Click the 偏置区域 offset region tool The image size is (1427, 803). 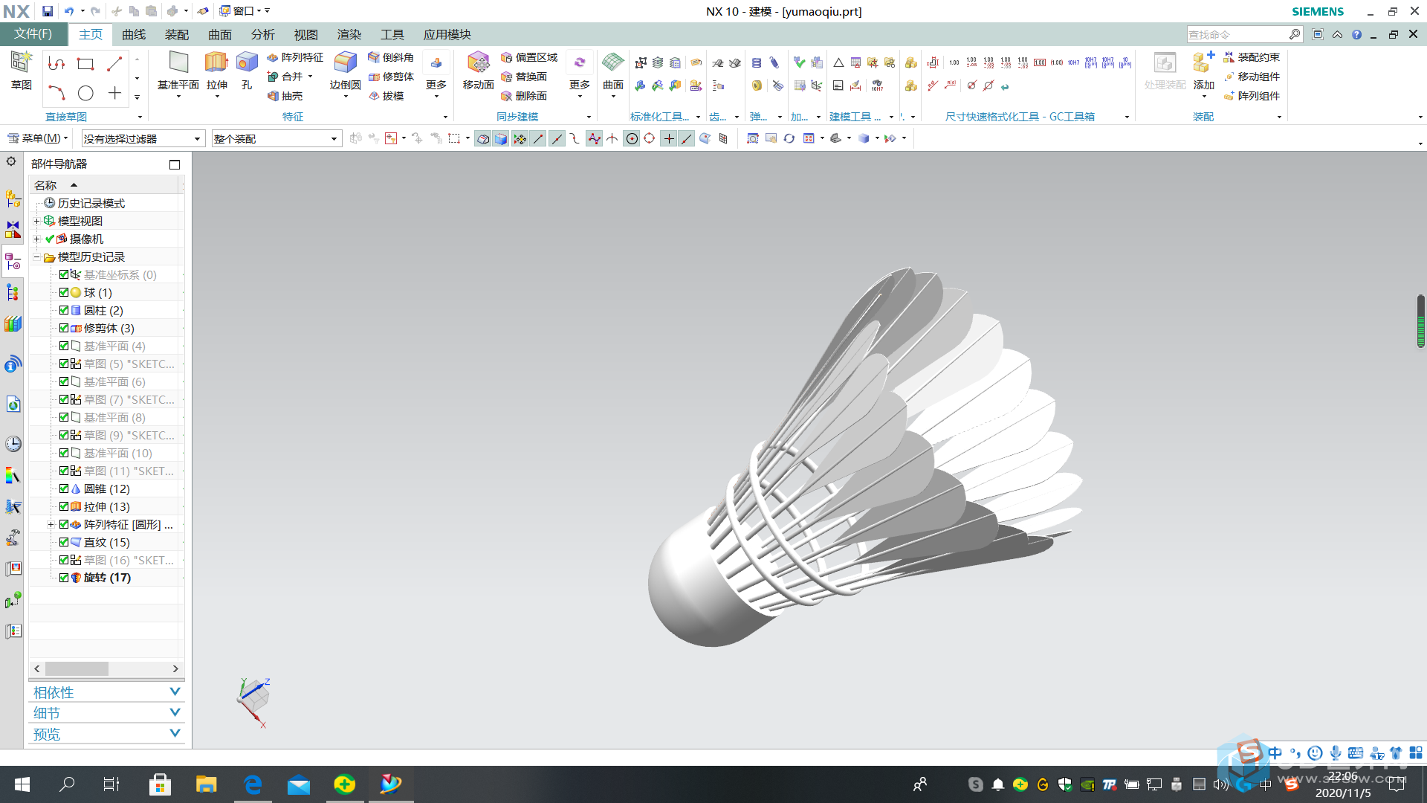coord(529,57)
